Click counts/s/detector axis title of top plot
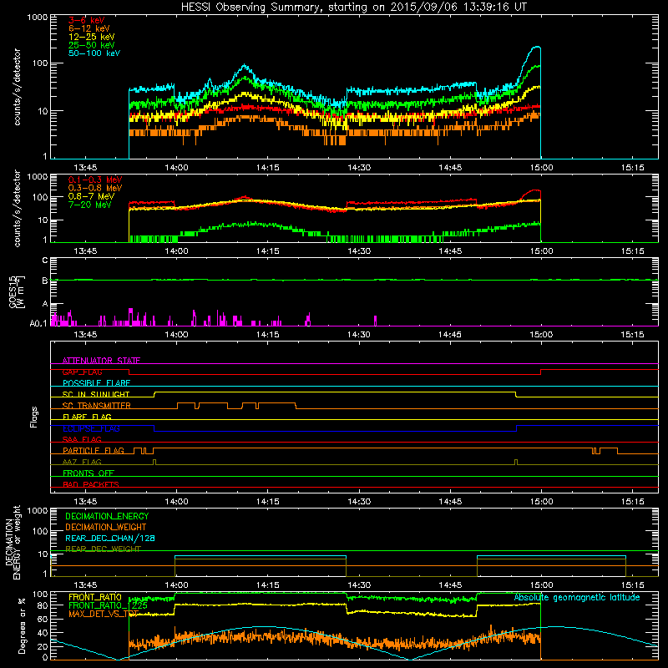Image resolution: width=668 pixels, height=668 pixels. click(17, 87)
